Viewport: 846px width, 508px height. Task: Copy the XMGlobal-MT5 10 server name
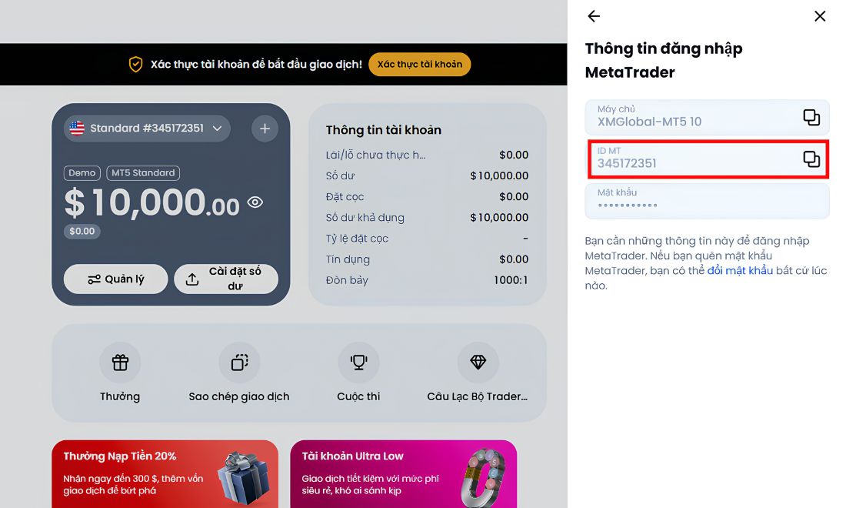tap(811, 117)
